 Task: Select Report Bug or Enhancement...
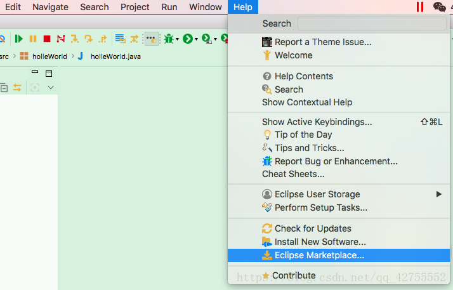click(x=339, y=161)
